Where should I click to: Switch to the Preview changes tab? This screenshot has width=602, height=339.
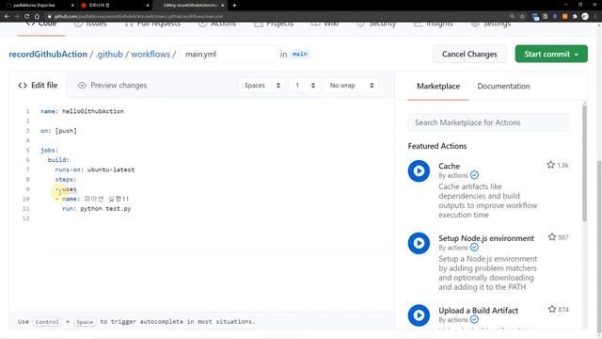(x=112, y=86)
